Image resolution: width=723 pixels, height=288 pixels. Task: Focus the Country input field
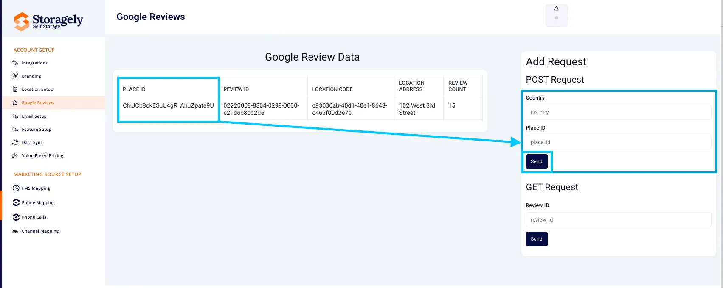click(x=618, y=112)
